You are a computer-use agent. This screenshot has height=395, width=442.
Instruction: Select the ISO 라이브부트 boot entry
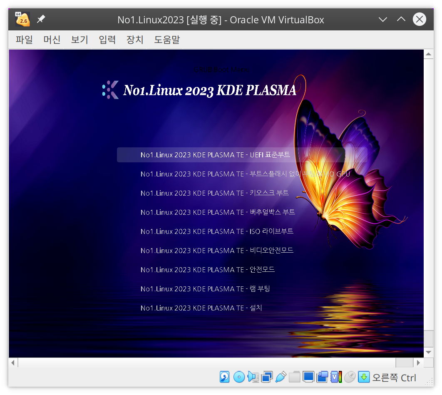[x=217, y=231]
